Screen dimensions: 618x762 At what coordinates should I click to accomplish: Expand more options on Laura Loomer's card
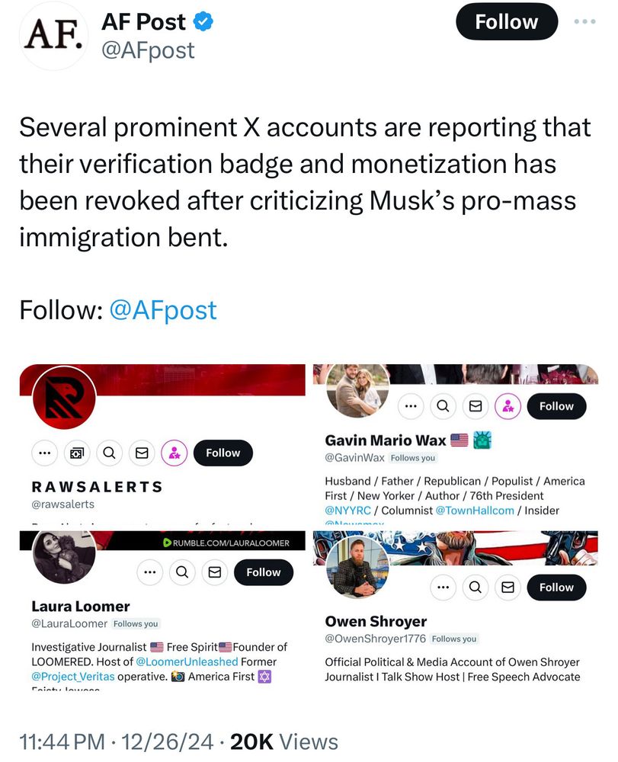tap(151, 572)
